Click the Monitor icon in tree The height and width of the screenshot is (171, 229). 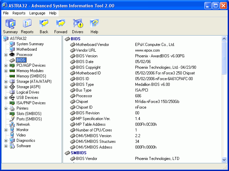[x=12, y=130]
